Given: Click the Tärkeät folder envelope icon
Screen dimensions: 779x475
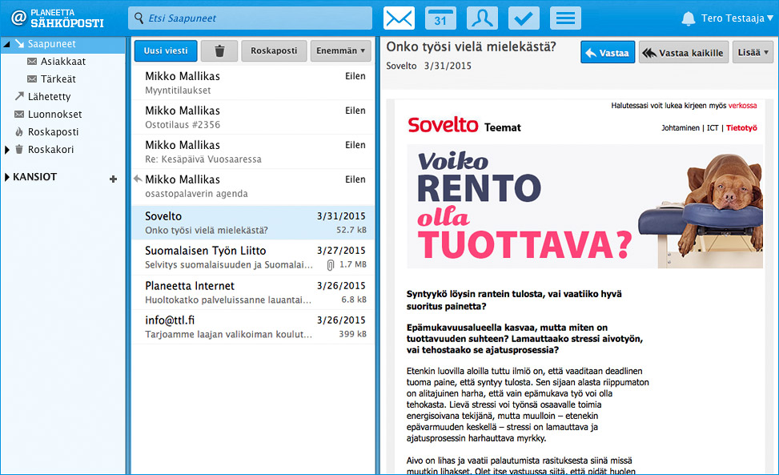Looking at the screenshot, I should [32, 79].
